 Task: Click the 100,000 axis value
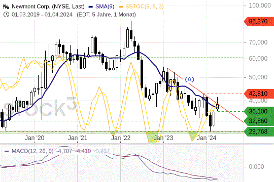260,6
